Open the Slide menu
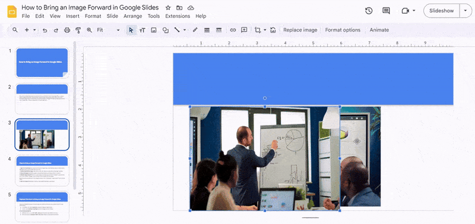This screenshot has width=475, height=224. click(112, 16)
